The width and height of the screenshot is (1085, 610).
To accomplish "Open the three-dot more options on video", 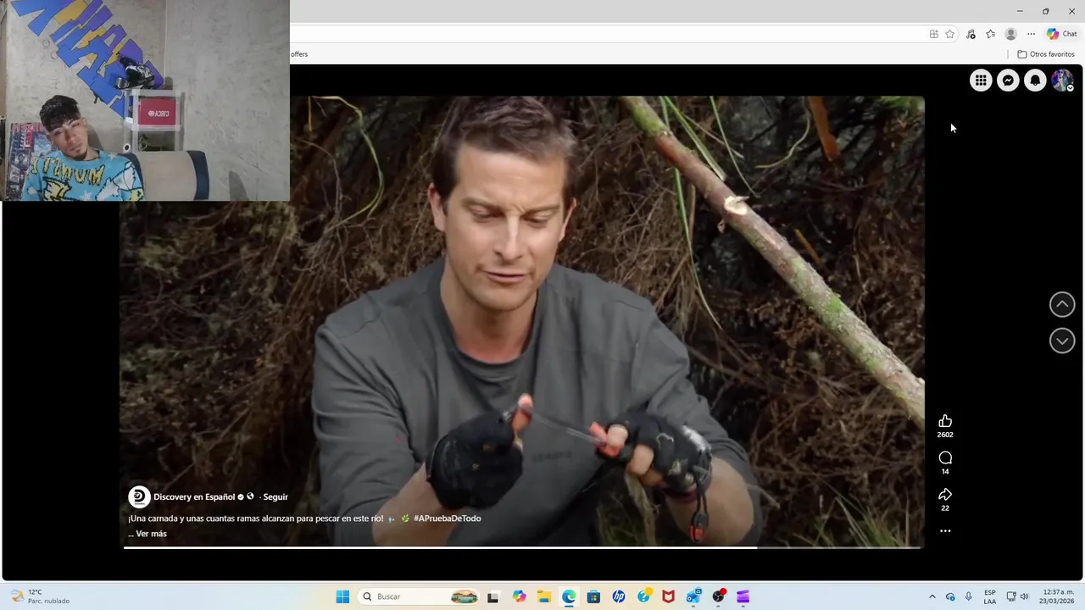I will (x=945, y=531).
